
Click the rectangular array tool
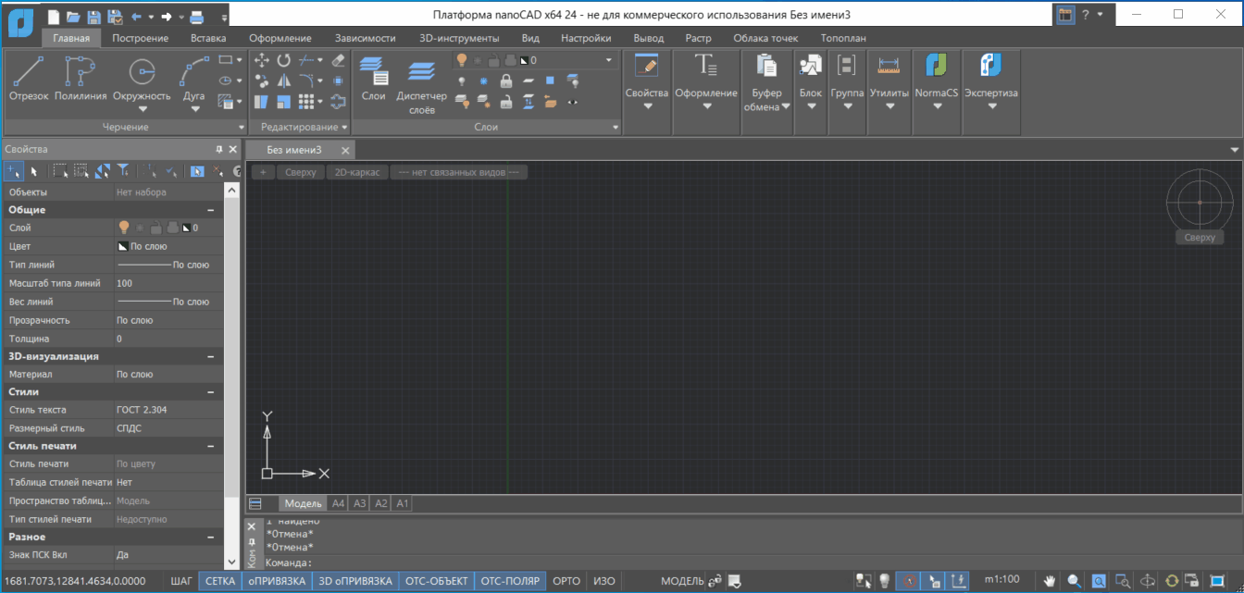tap(306, 101)
